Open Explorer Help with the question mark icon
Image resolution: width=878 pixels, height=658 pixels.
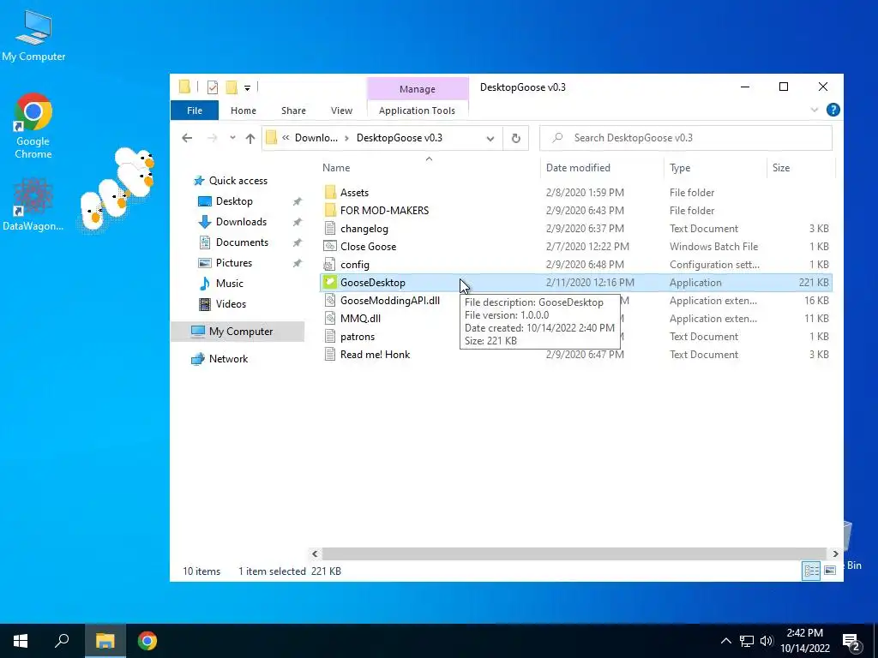click(x=833, y=111)
